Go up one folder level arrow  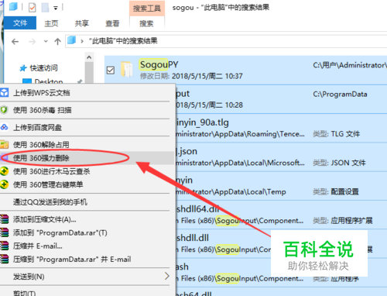[57, 41]
